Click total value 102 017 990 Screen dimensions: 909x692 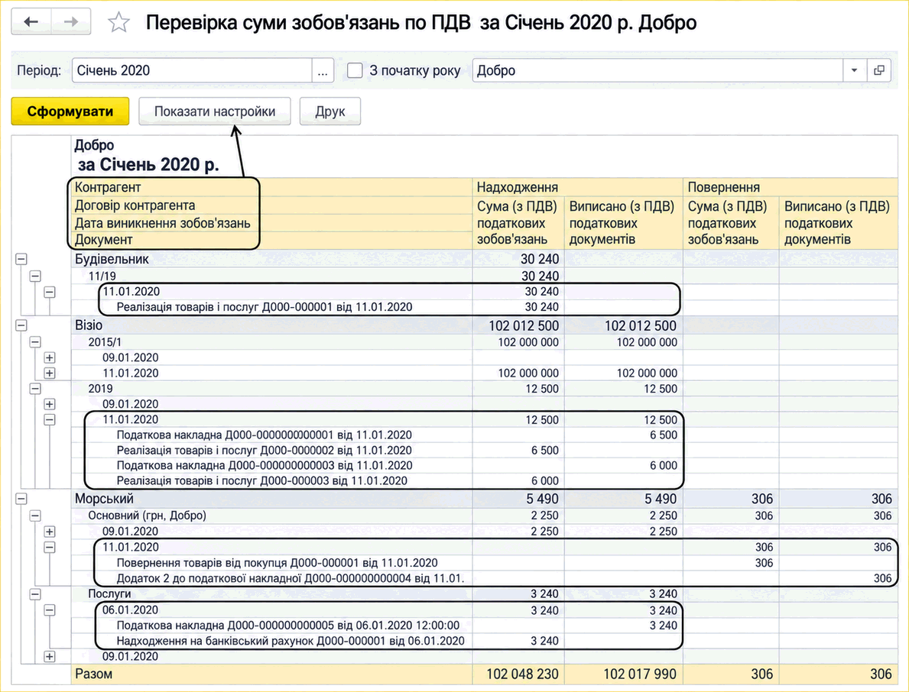click(640, 674)
